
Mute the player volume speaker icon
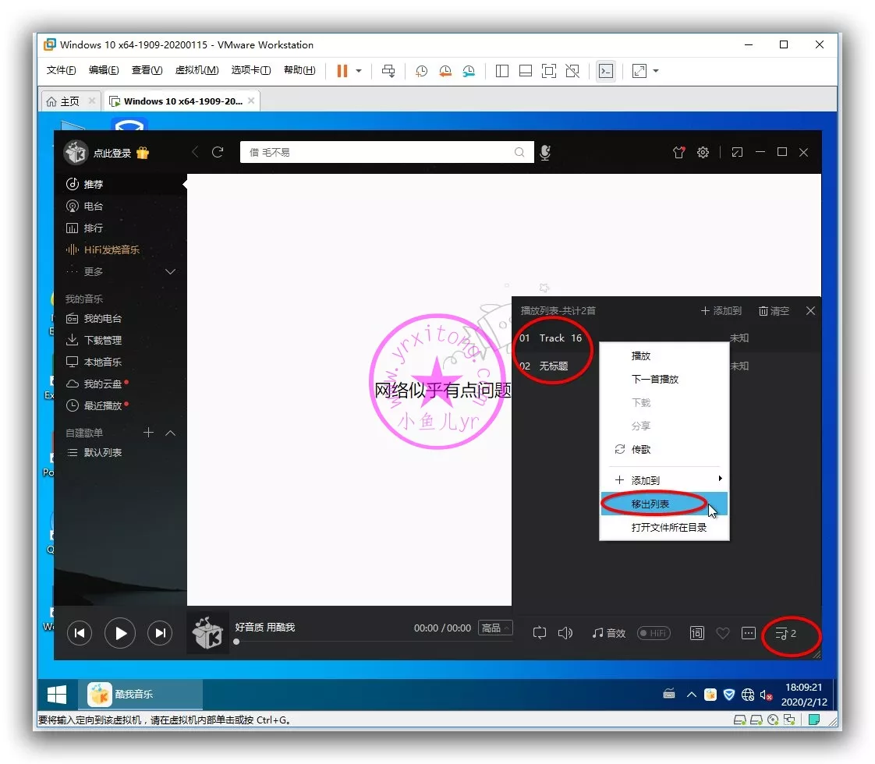565,633
